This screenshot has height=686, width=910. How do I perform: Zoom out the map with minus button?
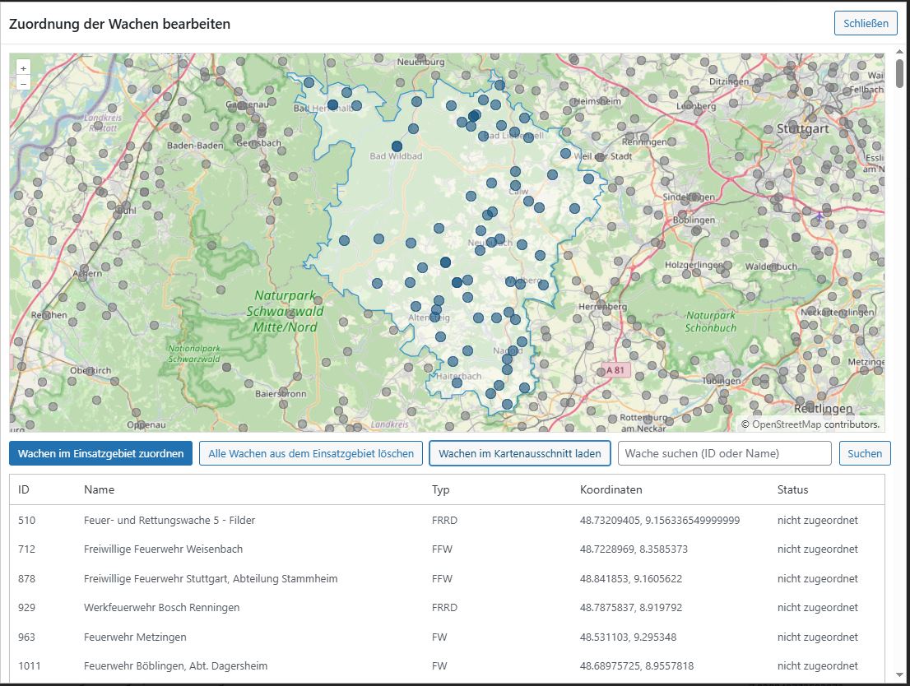23,83
